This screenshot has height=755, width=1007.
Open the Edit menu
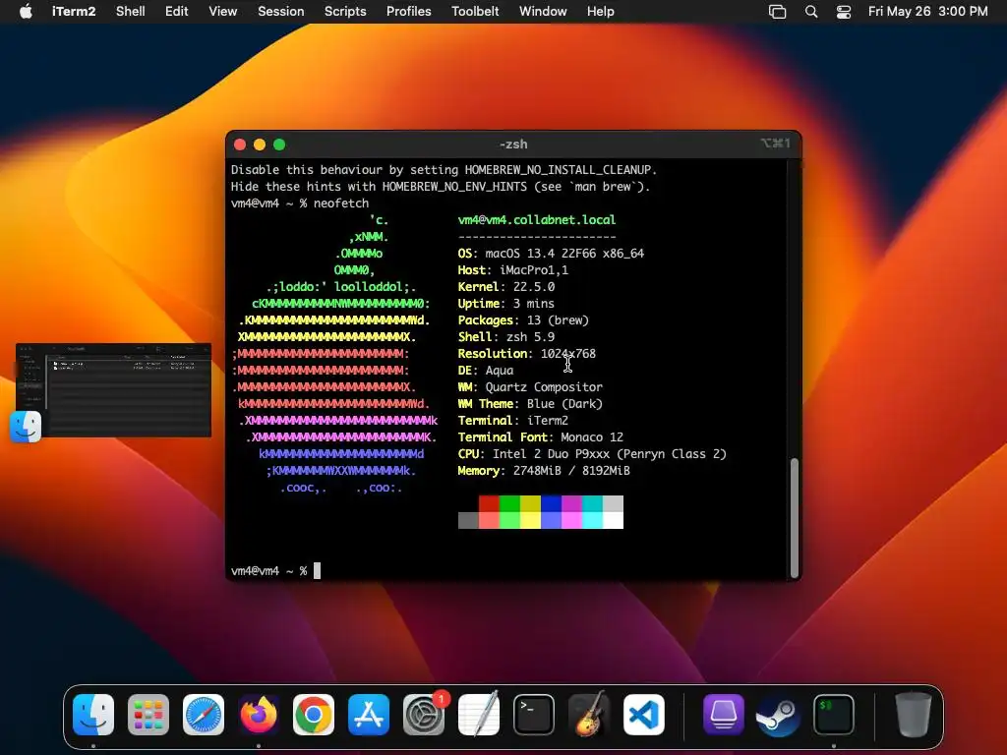click(x=177, y=12)
